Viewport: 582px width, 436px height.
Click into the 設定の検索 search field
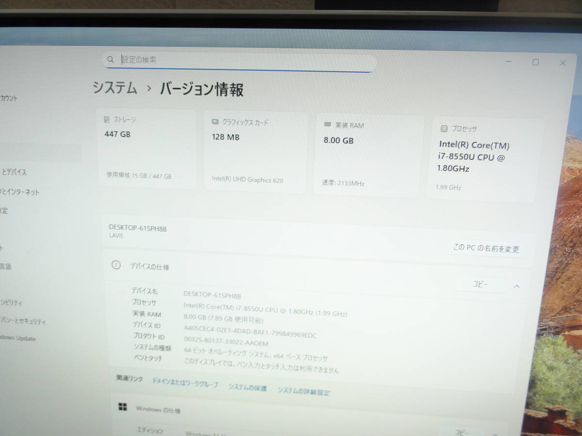239,62
